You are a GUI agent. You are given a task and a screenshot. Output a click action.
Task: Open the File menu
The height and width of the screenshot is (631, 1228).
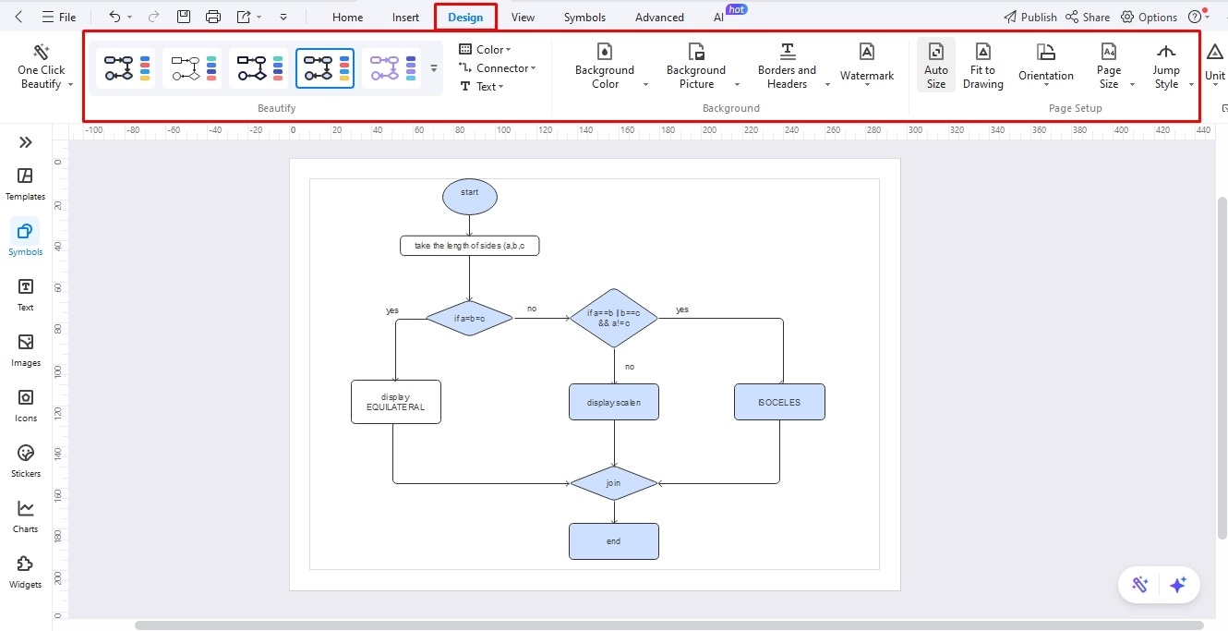point(59,17)
